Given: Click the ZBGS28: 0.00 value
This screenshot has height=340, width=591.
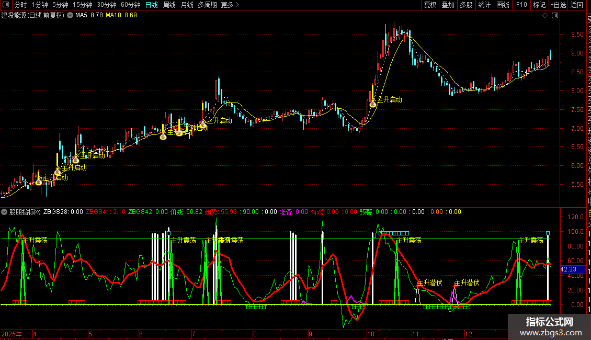Looking at the screenshot, I should click(63, 212).
